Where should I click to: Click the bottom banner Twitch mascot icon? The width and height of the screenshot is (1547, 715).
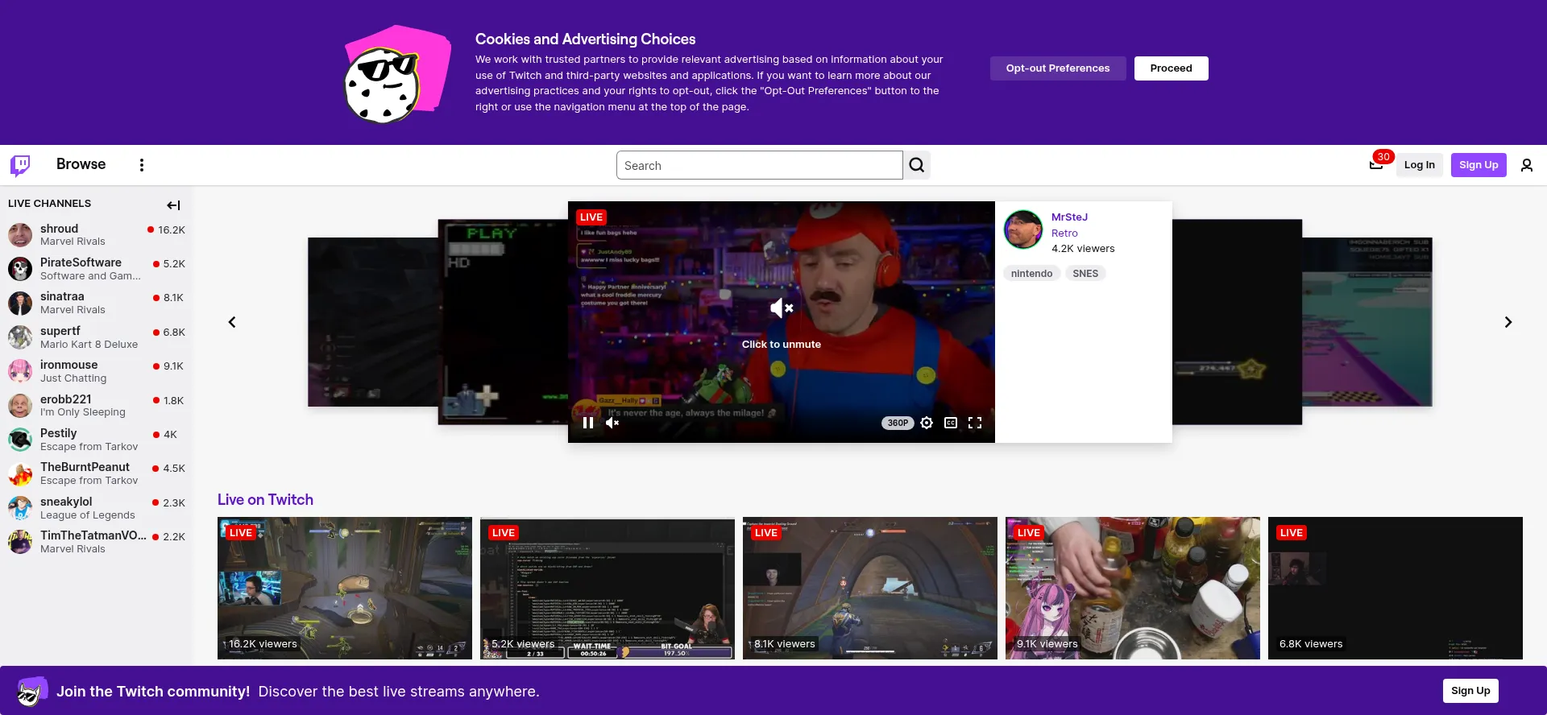32,691
